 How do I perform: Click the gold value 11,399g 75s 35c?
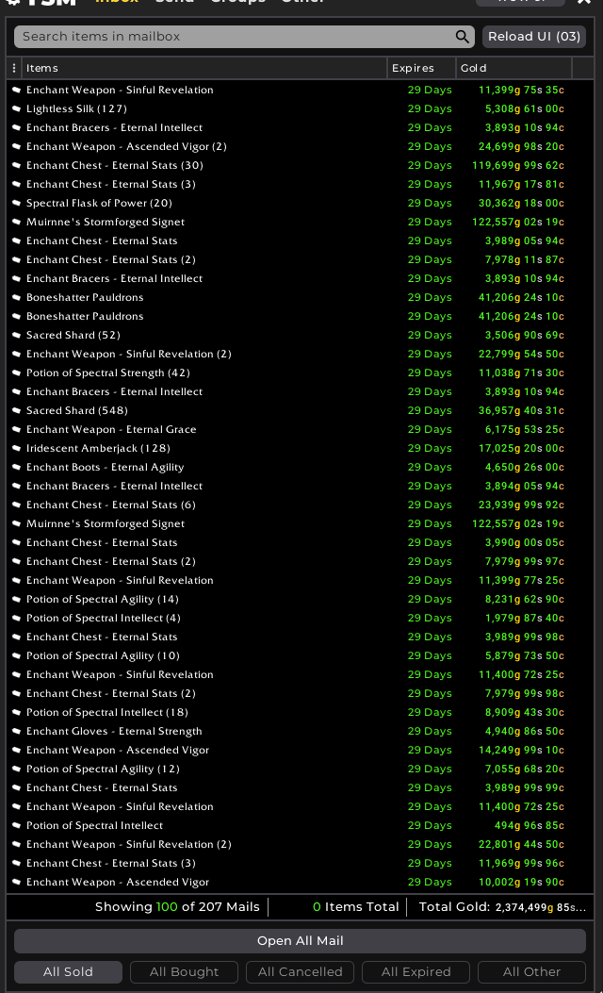point(521,90)
